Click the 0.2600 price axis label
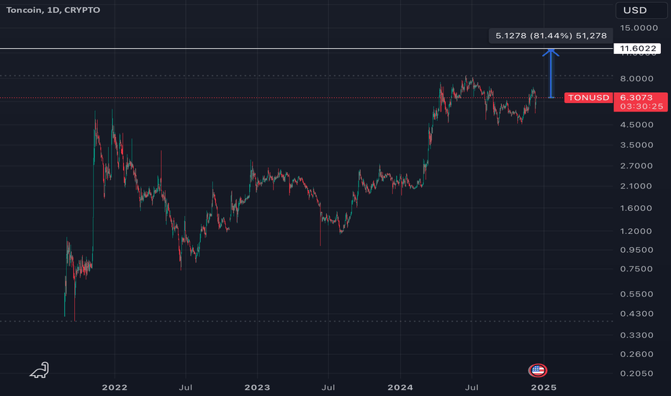This screenshot has width=671, height=396. click(x=636, y=354)
